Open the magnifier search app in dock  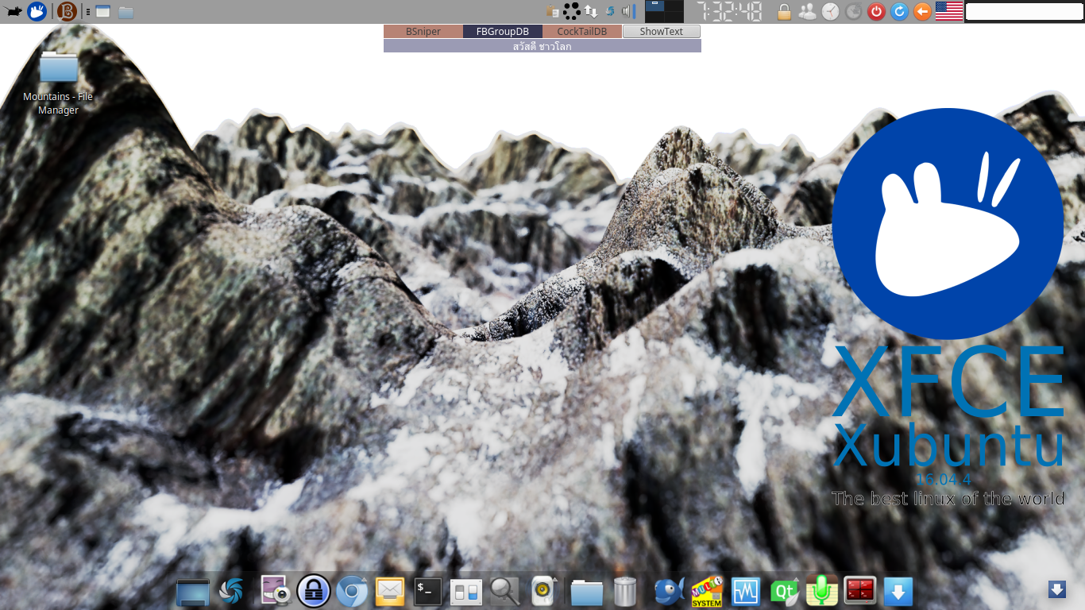[x=504, y=592]
